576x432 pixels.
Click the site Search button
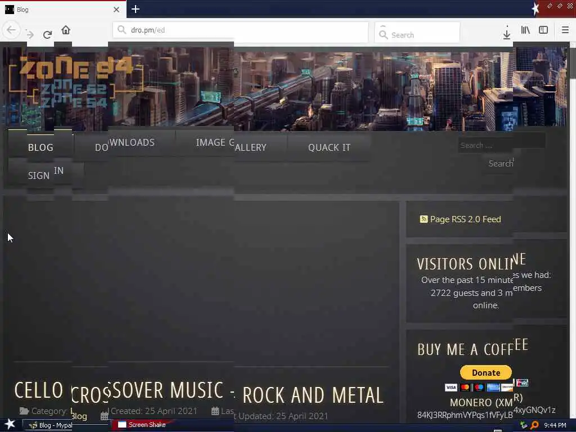[501, 163]
